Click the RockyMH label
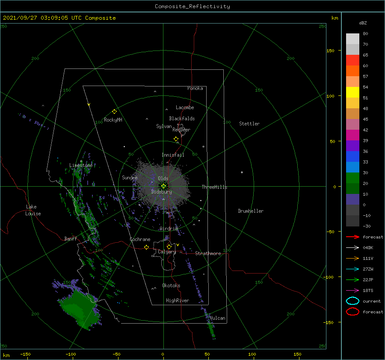 point(113,120)
